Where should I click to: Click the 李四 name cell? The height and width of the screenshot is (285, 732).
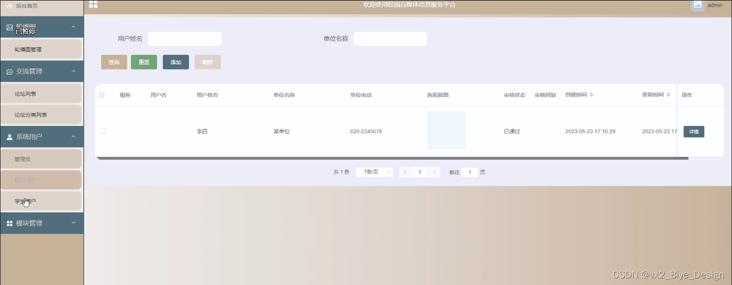click(202, 131)
